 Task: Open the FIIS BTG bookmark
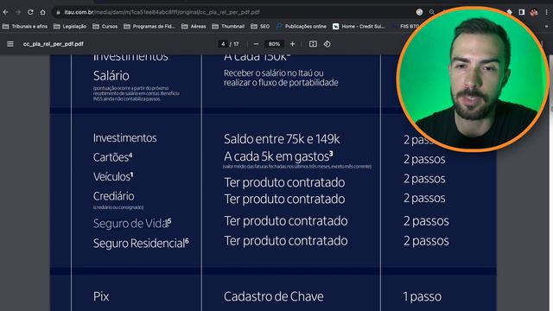405,27
